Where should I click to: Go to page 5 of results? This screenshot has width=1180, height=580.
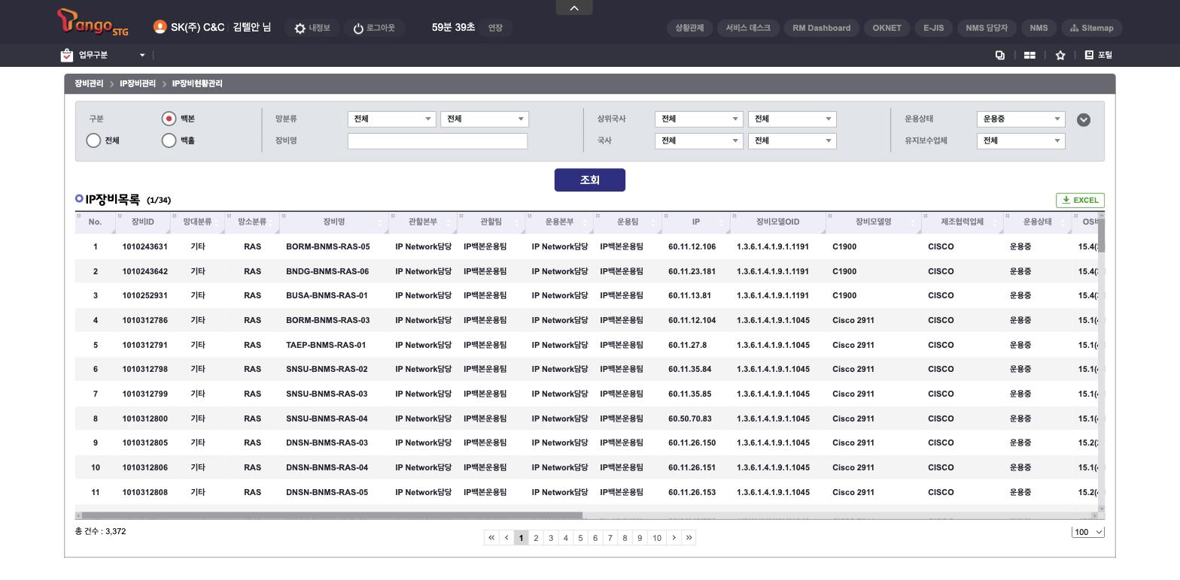[580, 538]
